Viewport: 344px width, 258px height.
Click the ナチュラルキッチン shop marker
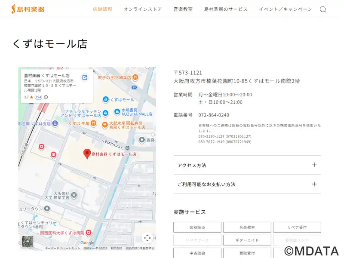pyautogui.click(x=105, y=113)
